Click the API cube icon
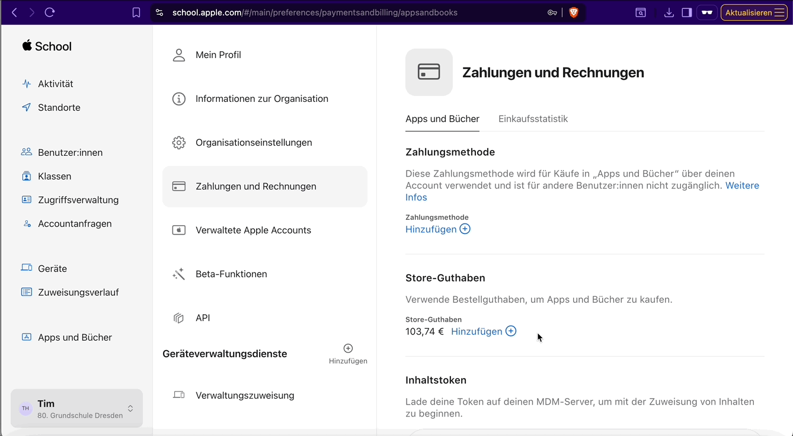The height and width of the screenshot is (436, 793). [x=178, y=318]
